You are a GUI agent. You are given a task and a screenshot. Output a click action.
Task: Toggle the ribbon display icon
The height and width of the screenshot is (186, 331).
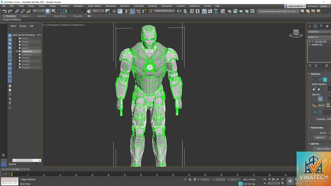click(204, 11)
